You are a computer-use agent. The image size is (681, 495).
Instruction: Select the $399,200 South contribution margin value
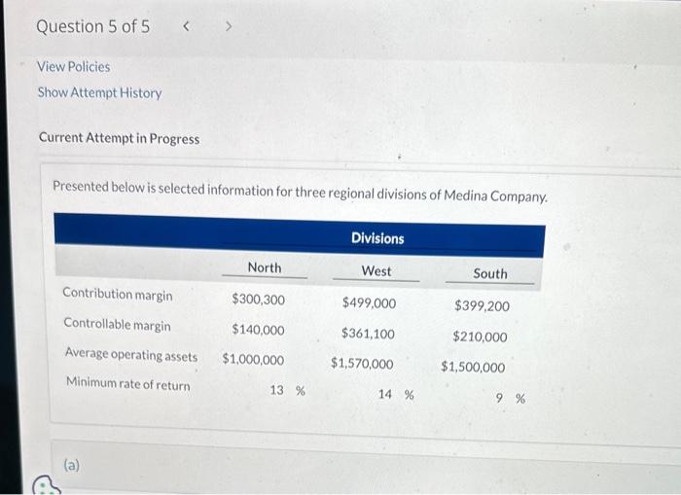coord(483,305)
